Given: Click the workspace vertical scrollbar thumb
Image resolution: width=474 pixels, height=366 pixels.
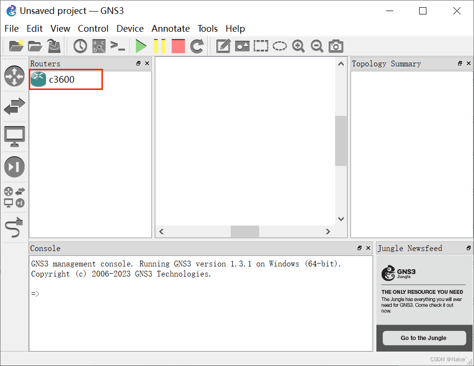Looking at the screenshot, I should [x=341, y=141].
